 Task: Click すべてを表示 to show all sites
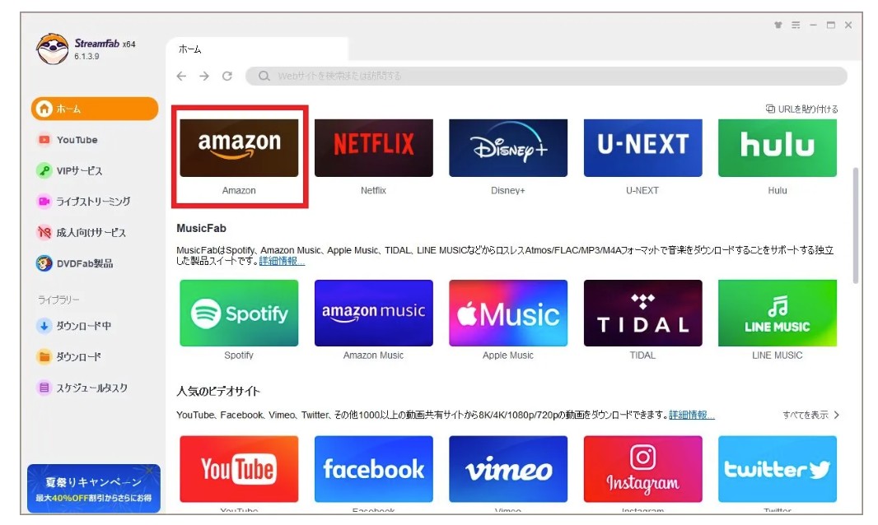[806, 416]
